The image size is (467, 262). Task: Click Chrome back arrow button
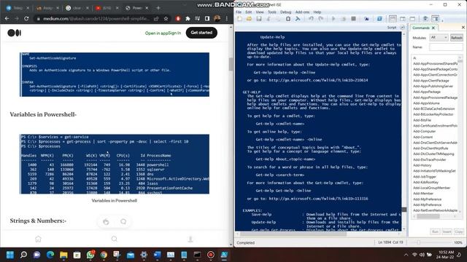click(7, 18)
